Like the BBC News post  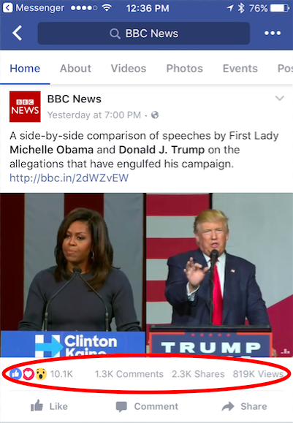tap(49, 406)
